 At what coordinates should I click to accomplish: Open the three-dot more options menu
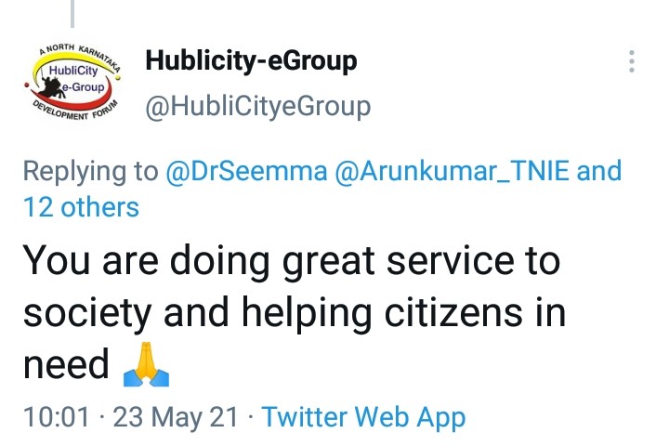point(631,61)
